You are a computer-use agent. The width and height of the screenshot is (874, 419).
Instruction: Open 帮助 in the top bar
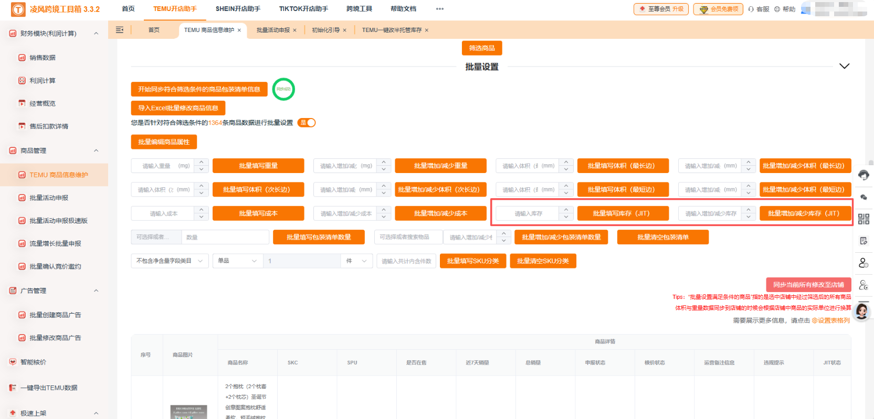pos(785,9)
